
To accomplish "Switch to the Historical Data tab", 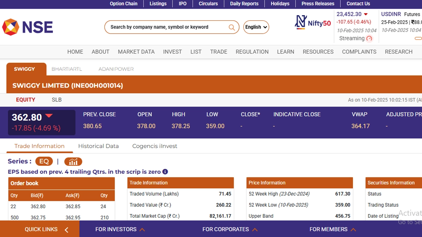I will (98, 146).
